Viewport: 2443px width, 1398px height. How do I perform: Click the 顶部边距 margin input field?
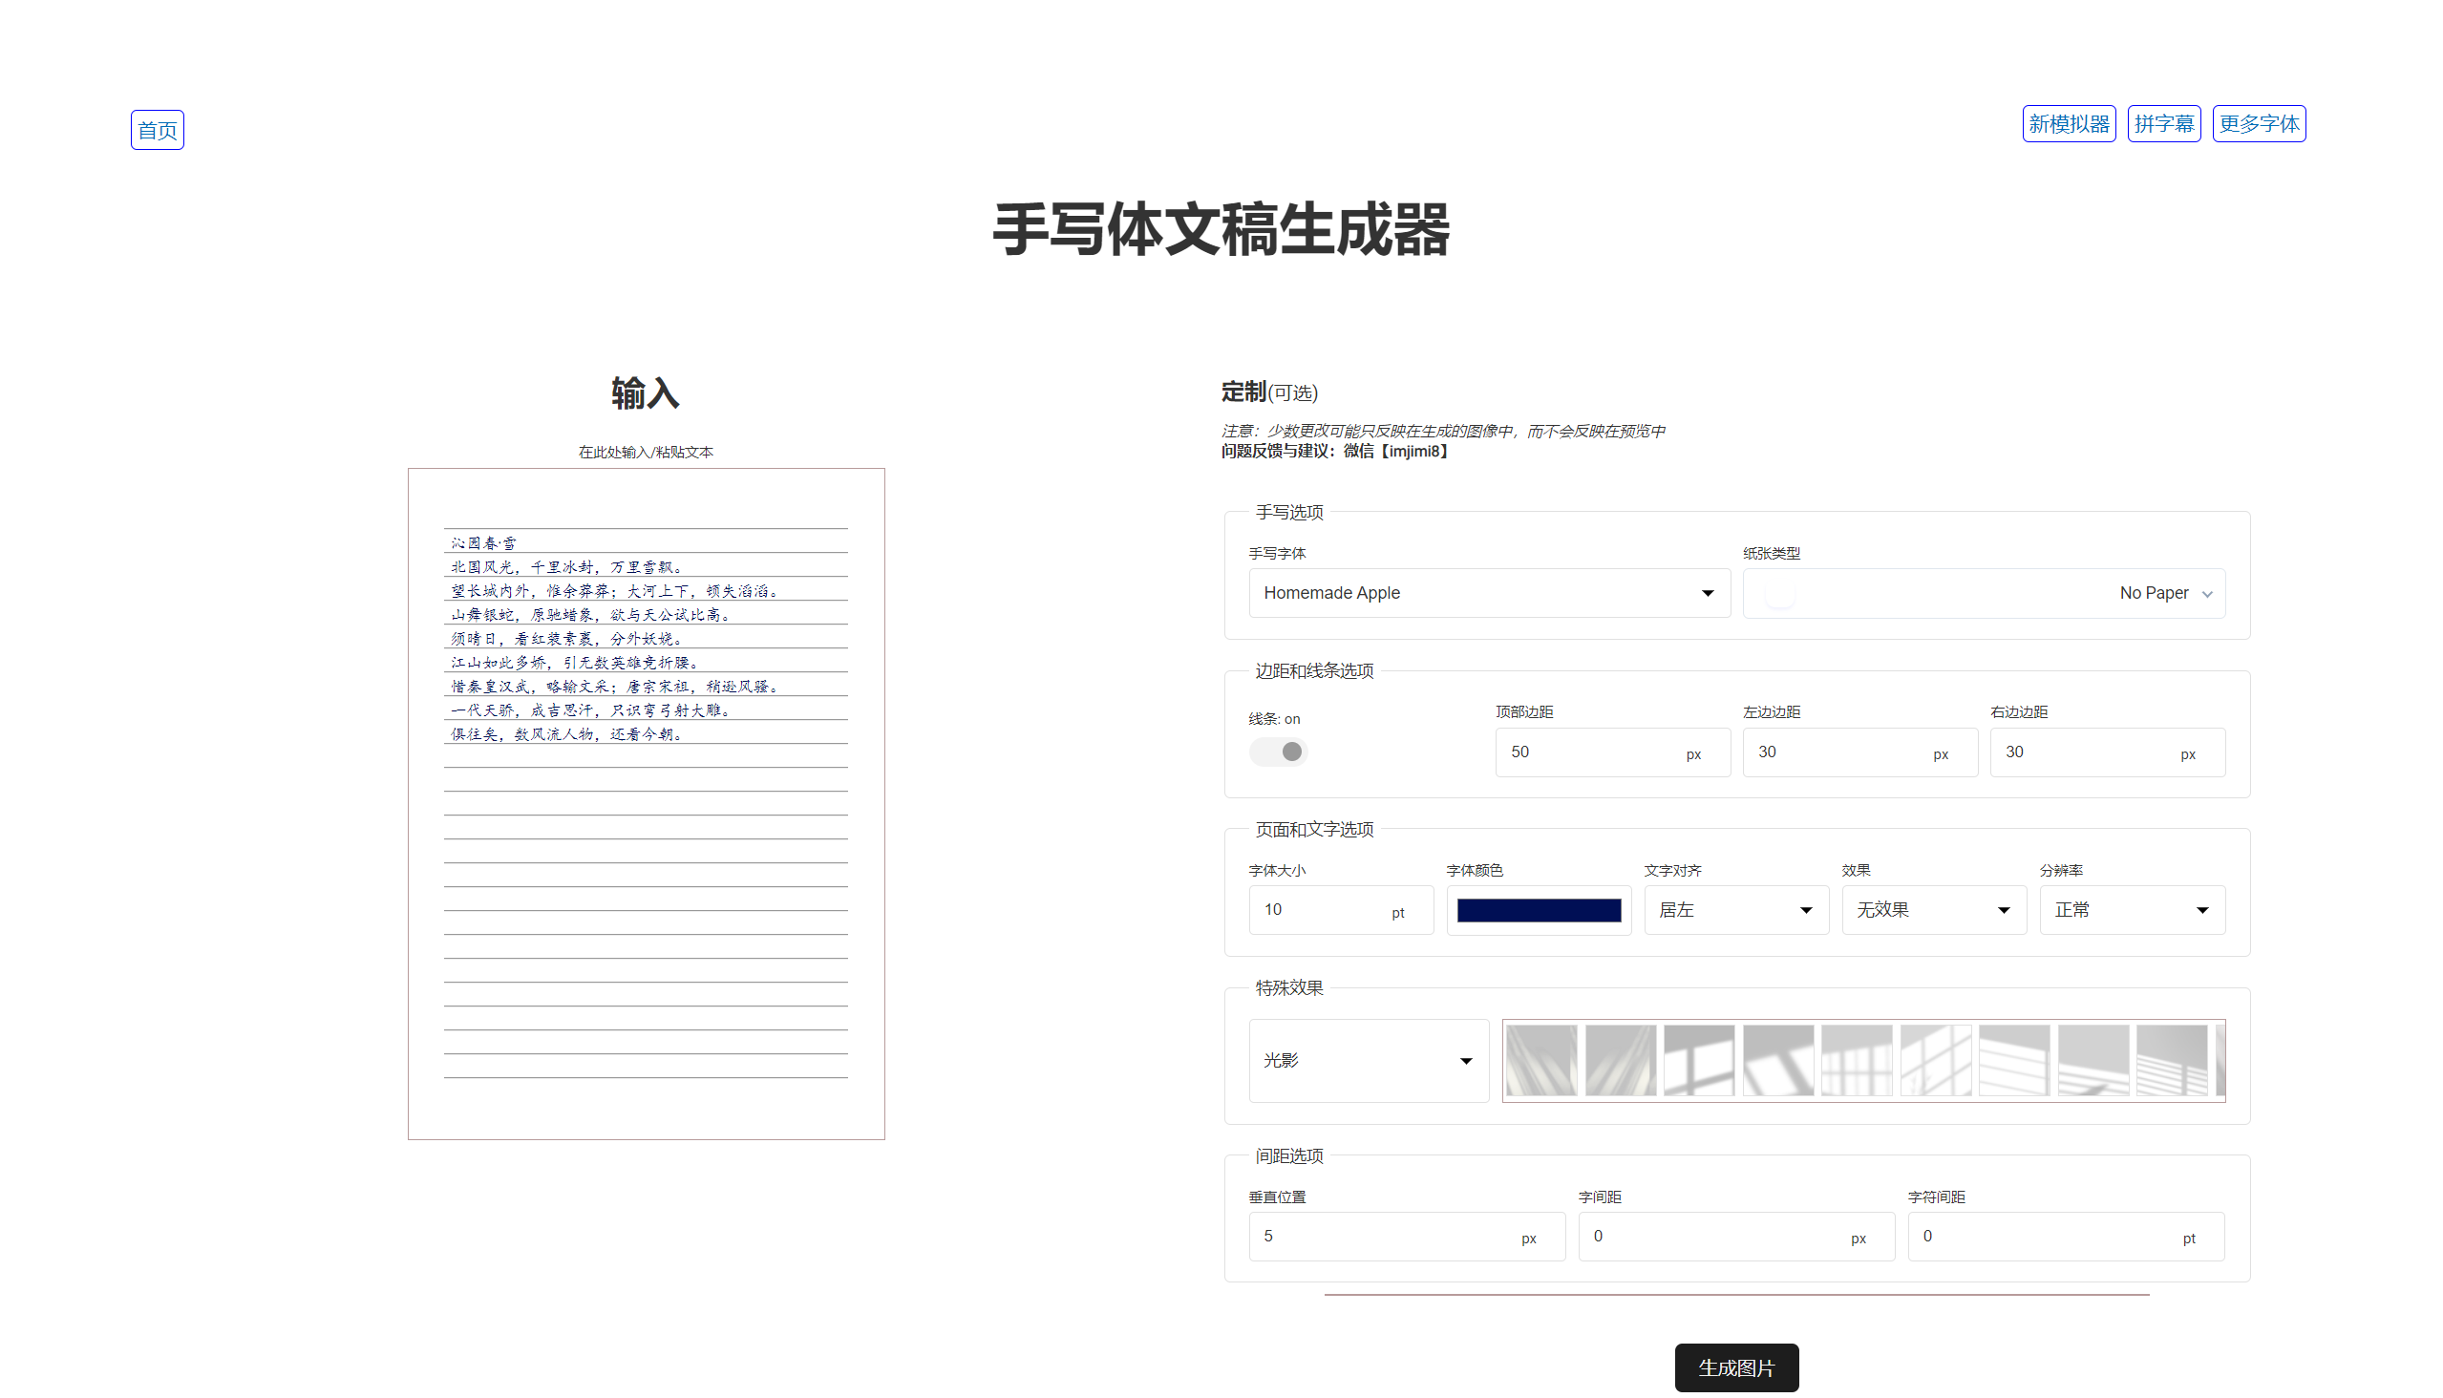1594,752
